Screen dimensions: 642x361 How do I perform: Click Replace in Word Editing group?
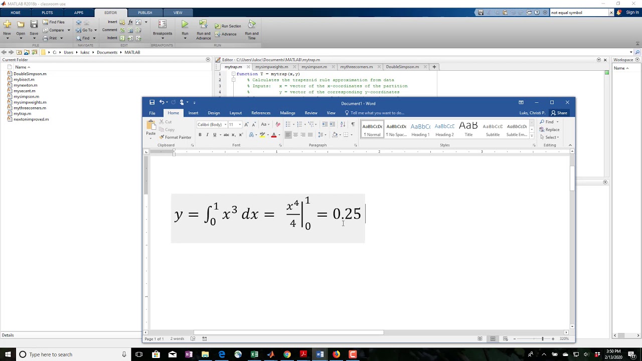[550, 130]
